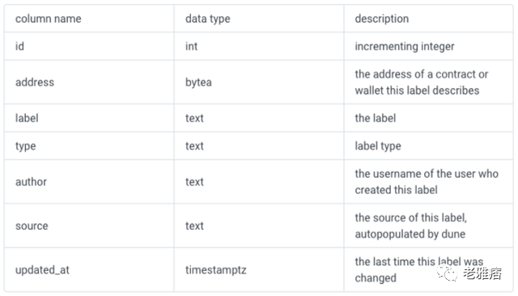The height and width of the screenshot is (296, 518).
Task: Click 'the label' description cell
Action: tap(428, 118)
